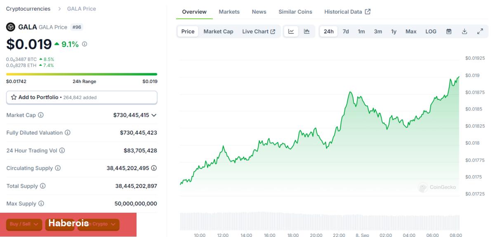Click the volume range selector below chart
495x237 pixels.
(x=320, y=221)
